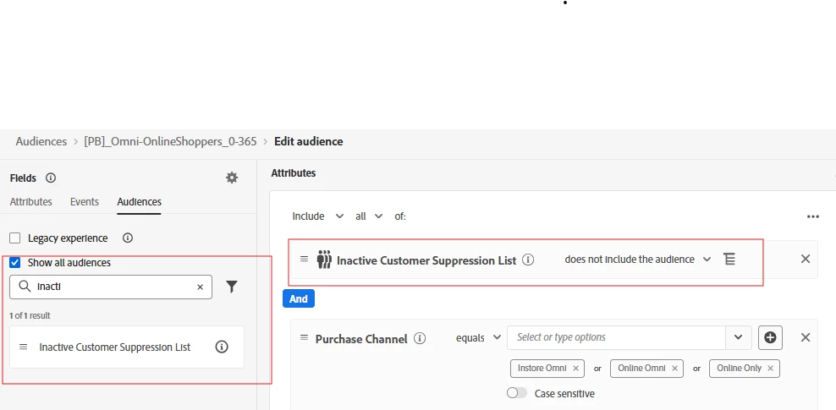The height and width of the screenshot is (410, 836).
Task: Click the 1 of 1 result text
Action: point(30,316)
